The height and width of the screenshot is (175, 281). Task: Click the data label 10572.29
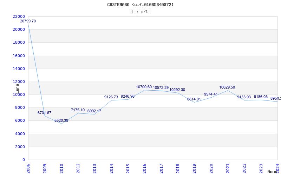(x=161, y=88)
